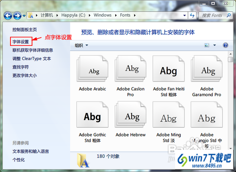This screenshot has width=236, height=172.
Task: Open the recent pages dropdown next to Forward
Action: [24, 16]
